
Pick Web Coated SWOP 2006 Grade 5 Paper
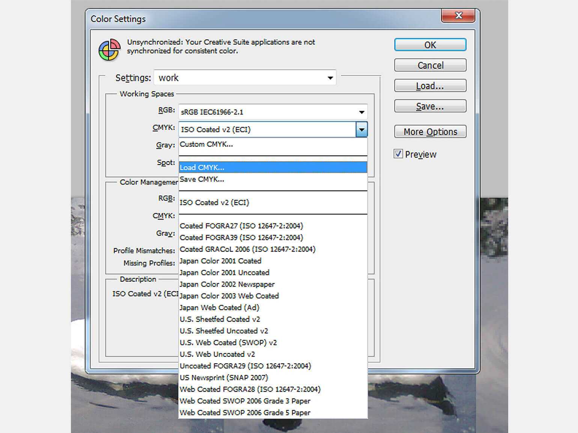click(245, 413)
